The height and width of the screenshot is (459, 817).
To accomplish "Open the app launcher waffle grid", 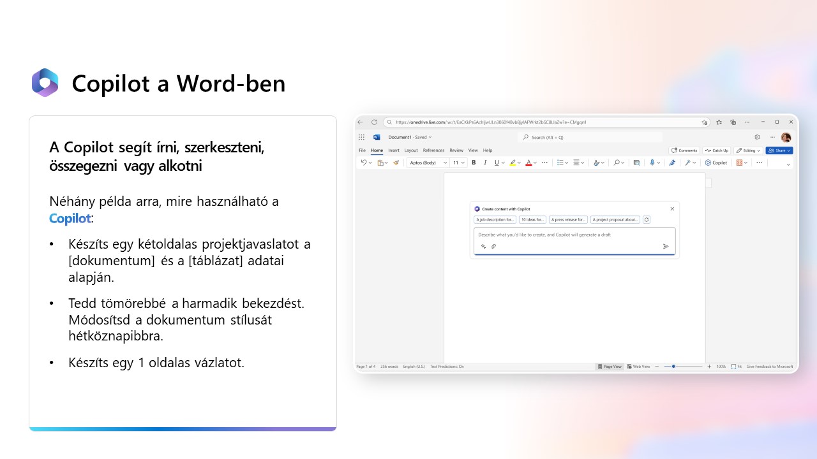I will click(361, 137).
